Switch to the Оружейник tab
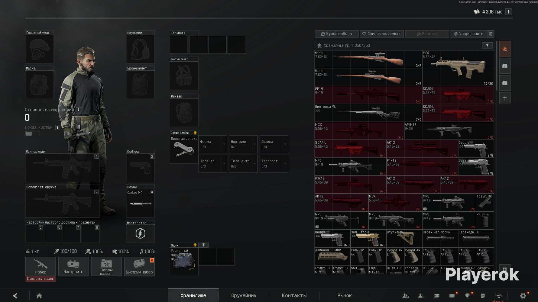 244,295
